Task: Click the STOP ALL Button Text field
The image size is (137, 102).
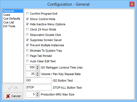Action: pyautogui.click(x=39, y=88)
